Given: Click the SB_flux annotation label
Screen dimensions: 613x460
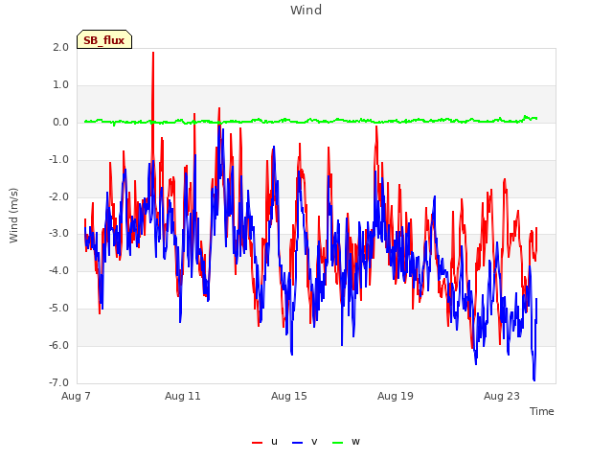Looking at the screenshot, I should (104, 39).
